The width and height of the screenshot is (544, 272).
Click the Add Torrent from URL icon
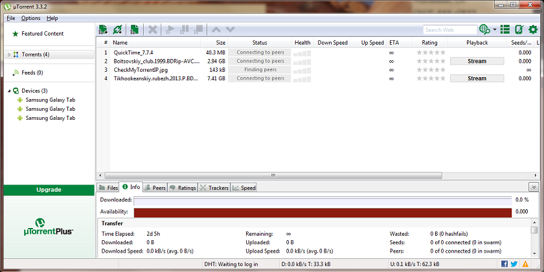pos(118,30)
